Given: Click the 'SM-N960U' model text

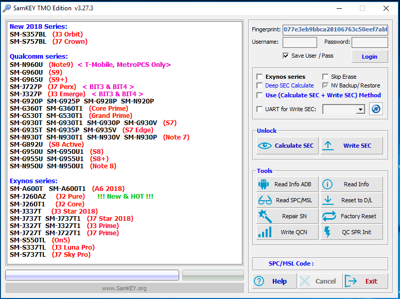Looking at the screenshot, I should pos(26,65).
